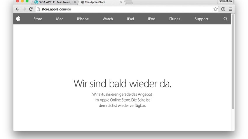Screen dimensions: 248x139
Task: Click the circled exclamation extension icon
Action: tap(223, 9)
